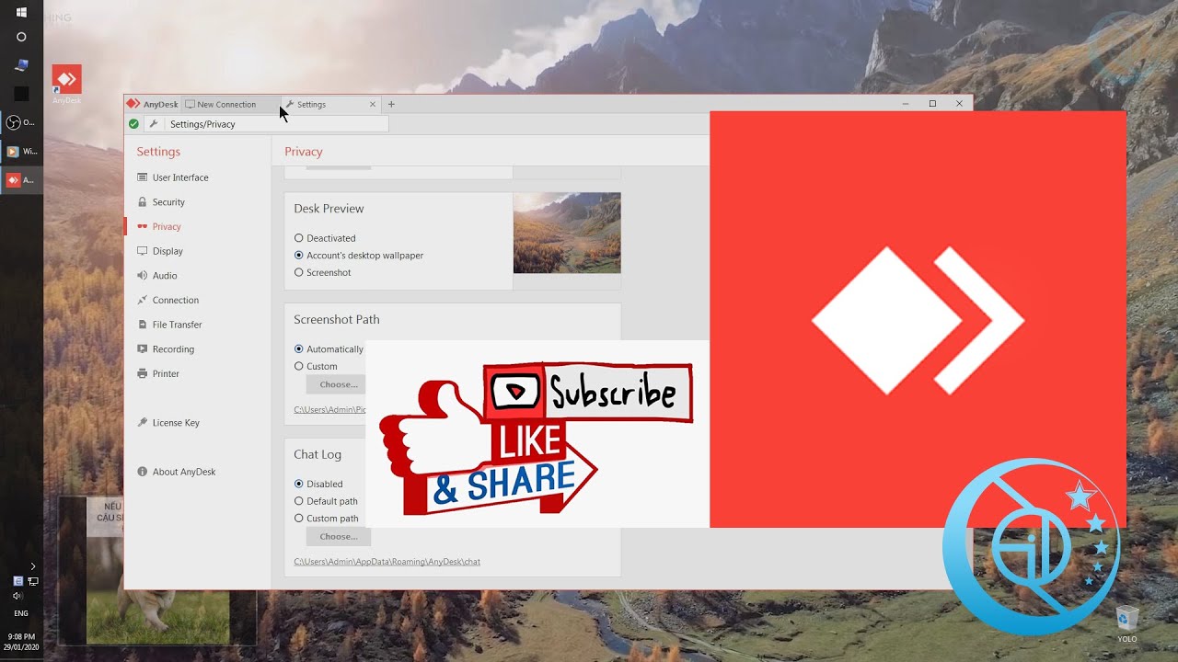Open the OBS taskbar app

tap(21, 122)
